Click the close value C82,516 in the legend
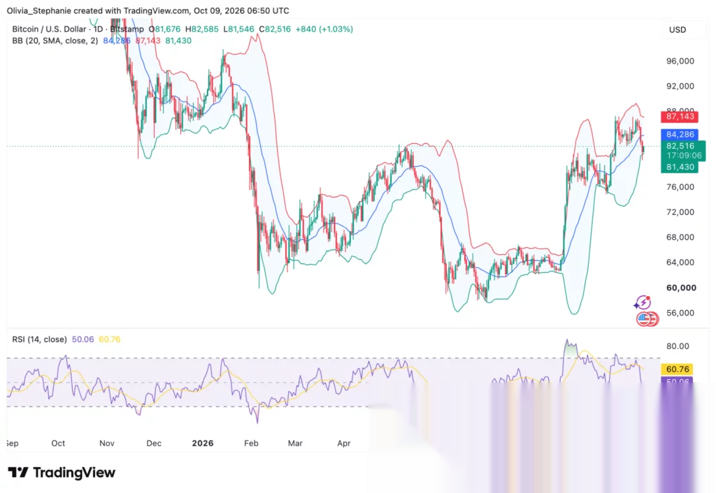 click(x=275, y=29)
